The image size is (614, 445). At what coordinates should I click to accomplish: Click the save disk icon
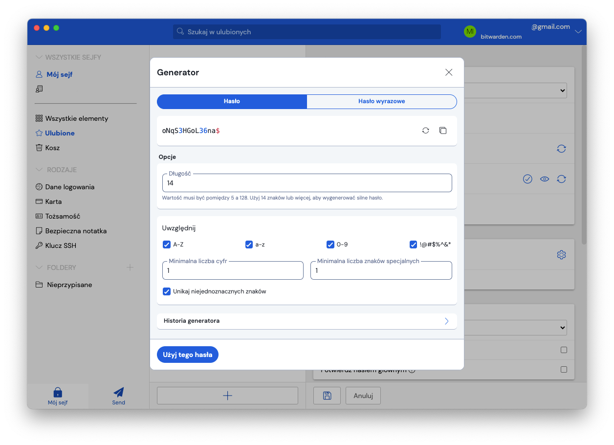(327, 396)
